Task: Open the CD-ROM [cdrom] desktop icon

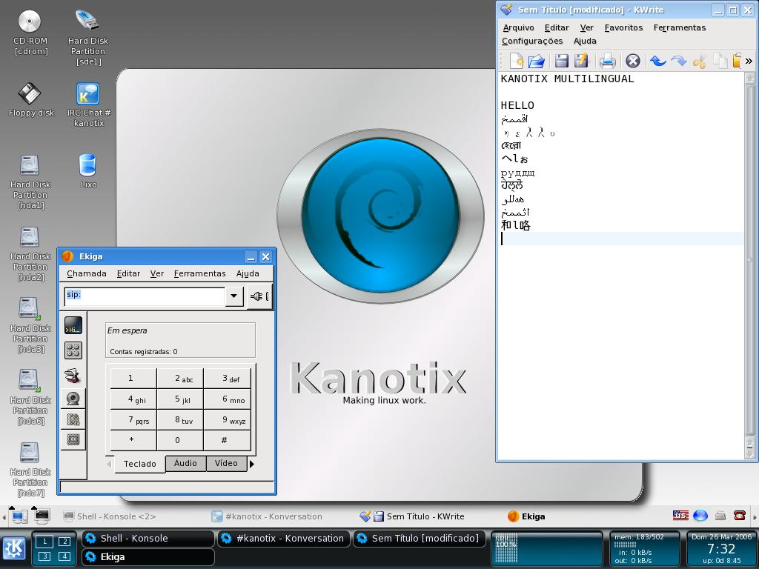Action: [30, 32]
